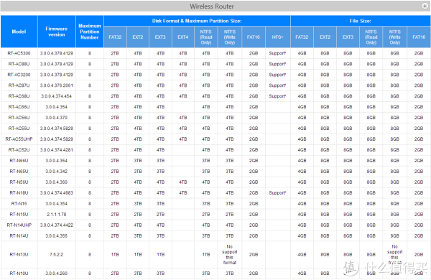The height and width of the screenshot is (280, 431).
Task: Click the RT-AC5300 model cell
Action: [19, 53]
